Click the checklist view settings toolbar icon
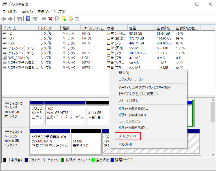 click(77, 19)
